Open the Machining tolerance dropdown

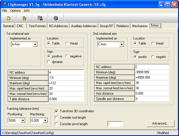(45, 120)
